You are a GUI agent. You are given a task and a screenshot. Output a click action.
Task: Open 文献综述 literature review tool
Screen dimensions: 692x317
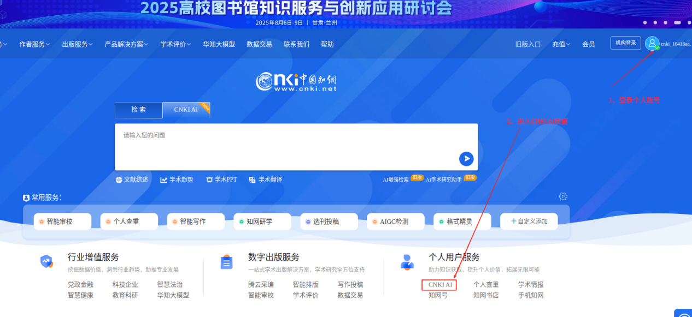132,180
